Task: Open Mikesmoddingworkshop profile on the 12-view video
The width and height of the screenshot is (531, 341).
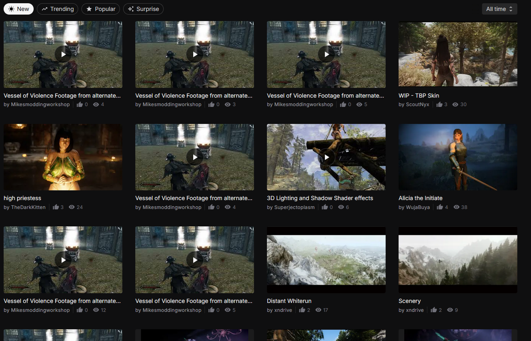Action: [x=41, y=310]
